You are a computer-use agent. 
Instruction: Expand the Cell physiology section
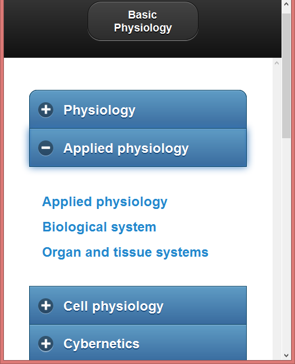point(138,305)
